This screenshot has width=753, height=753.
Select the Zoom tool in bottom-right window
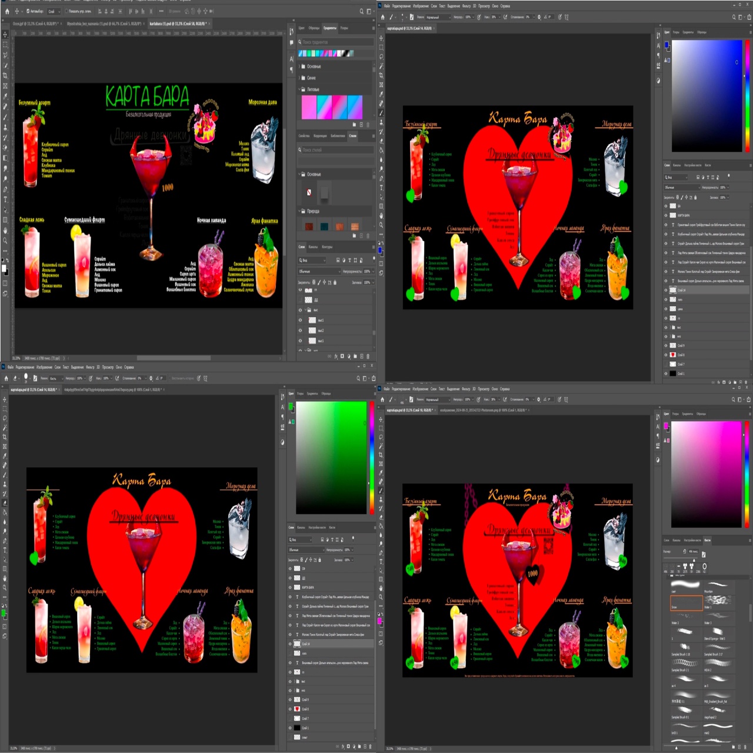click(381, 597)
